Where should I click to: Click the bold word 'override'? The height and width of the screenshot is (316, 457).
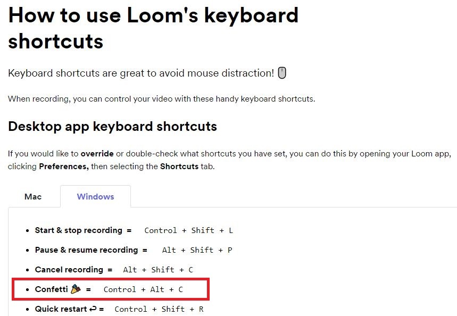click(x=97, y=154)
